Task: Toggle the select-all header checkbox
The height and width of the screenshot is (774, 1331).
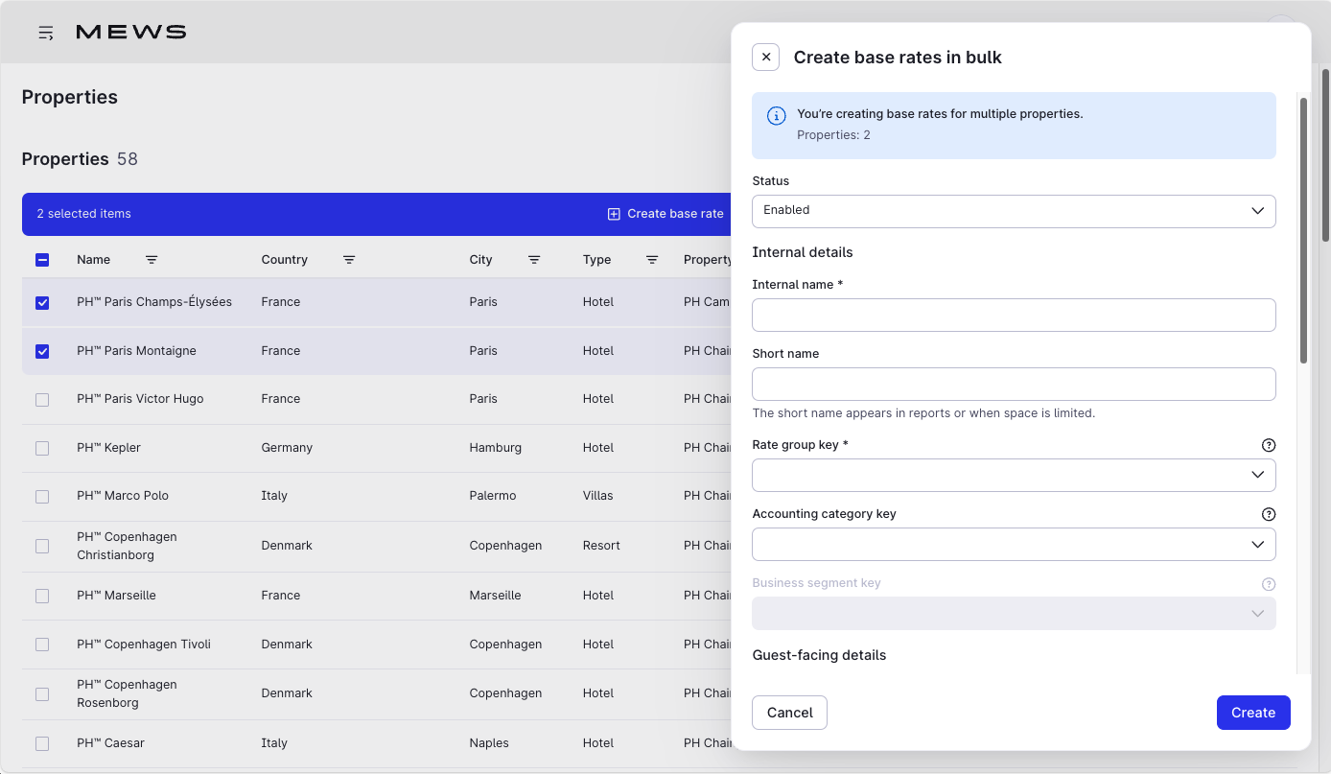Action: (42, 260)
